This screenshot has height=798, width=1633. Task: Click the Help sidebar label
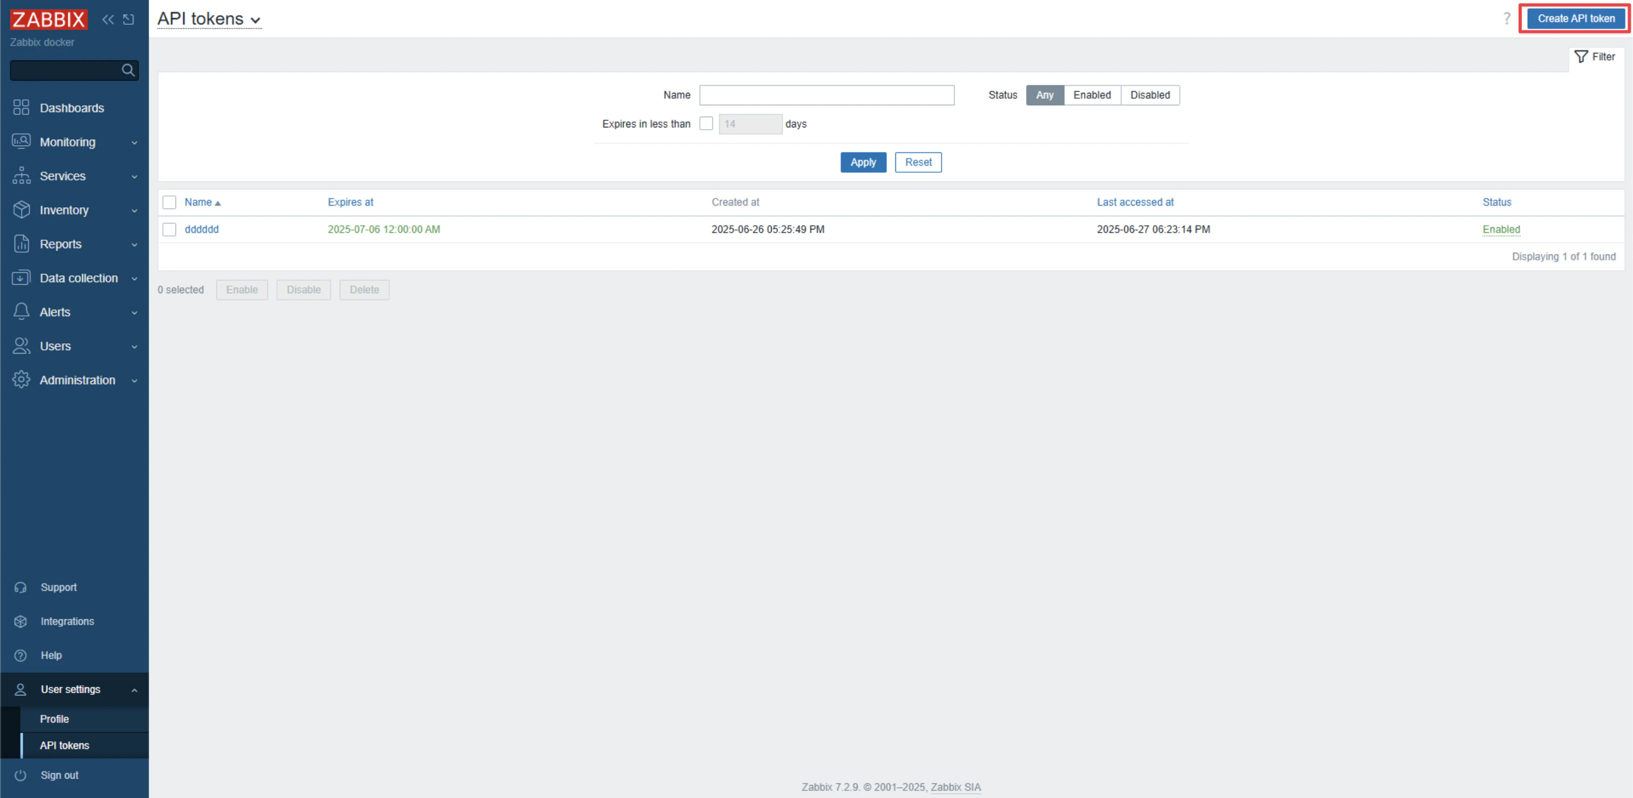51,655
